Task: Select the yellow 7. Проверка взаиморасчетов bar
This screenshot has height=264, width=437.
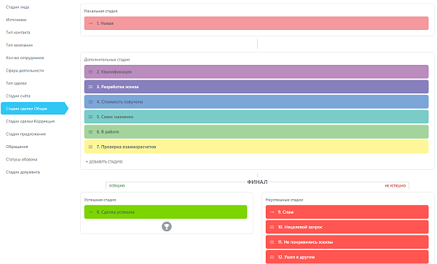Action: click(256, 147)
